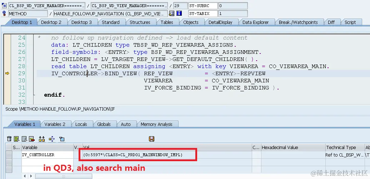The image size is (370, 179).
Task: Click the Hexadecimal Value column header
Action: coord(293,147)
